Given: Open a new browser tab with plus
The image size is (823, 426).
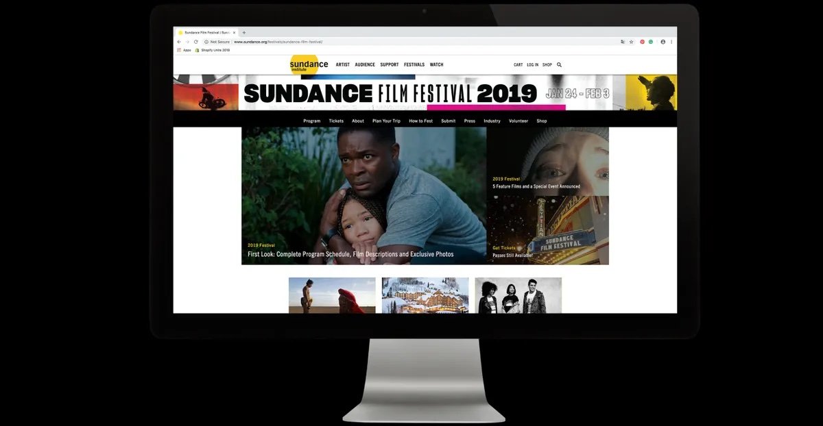Looking at the screenshot, I should point(243,32).
